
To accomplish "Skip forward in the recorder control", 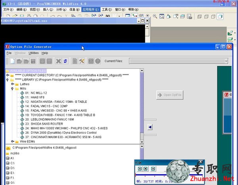I will point(153,169).
